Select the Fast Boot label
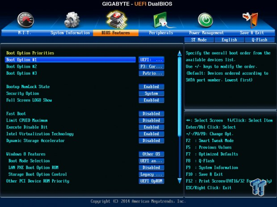The image size is (277, 207). pos(16,114)
